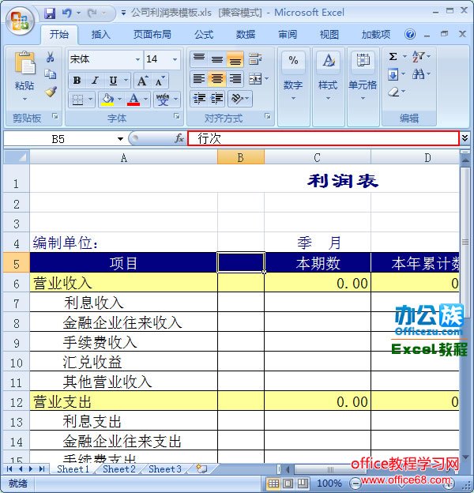Screen dimensions: 474x493
Task: Open Find and Select binoculars
Action: (x=418, y=74)
